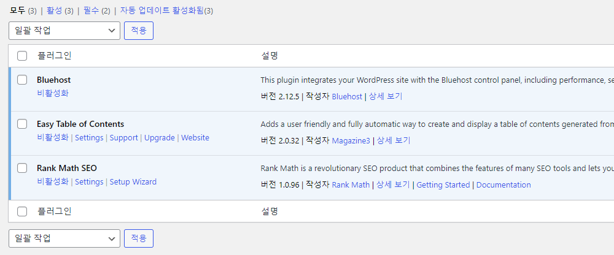Open the top 일괄 작업 dropdown
Screen dimensions: 614x255
pyautogui.click(x=64, y=31)
